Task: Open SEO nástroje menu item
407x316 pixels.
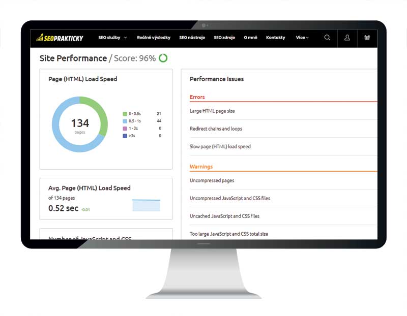Action: tap(192, 38)
